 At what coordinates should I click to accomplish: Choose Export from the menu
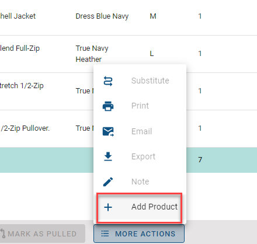140,156
